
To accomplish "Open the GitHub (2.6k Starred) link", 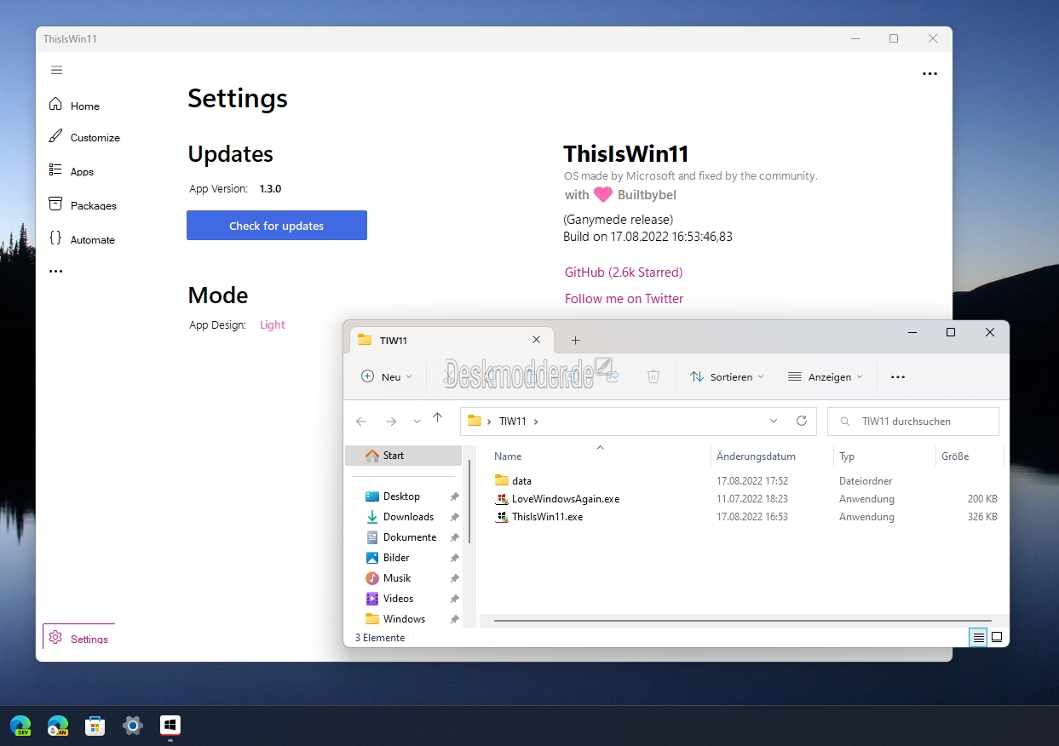I will pyautogui.click(x=624, y=273).
